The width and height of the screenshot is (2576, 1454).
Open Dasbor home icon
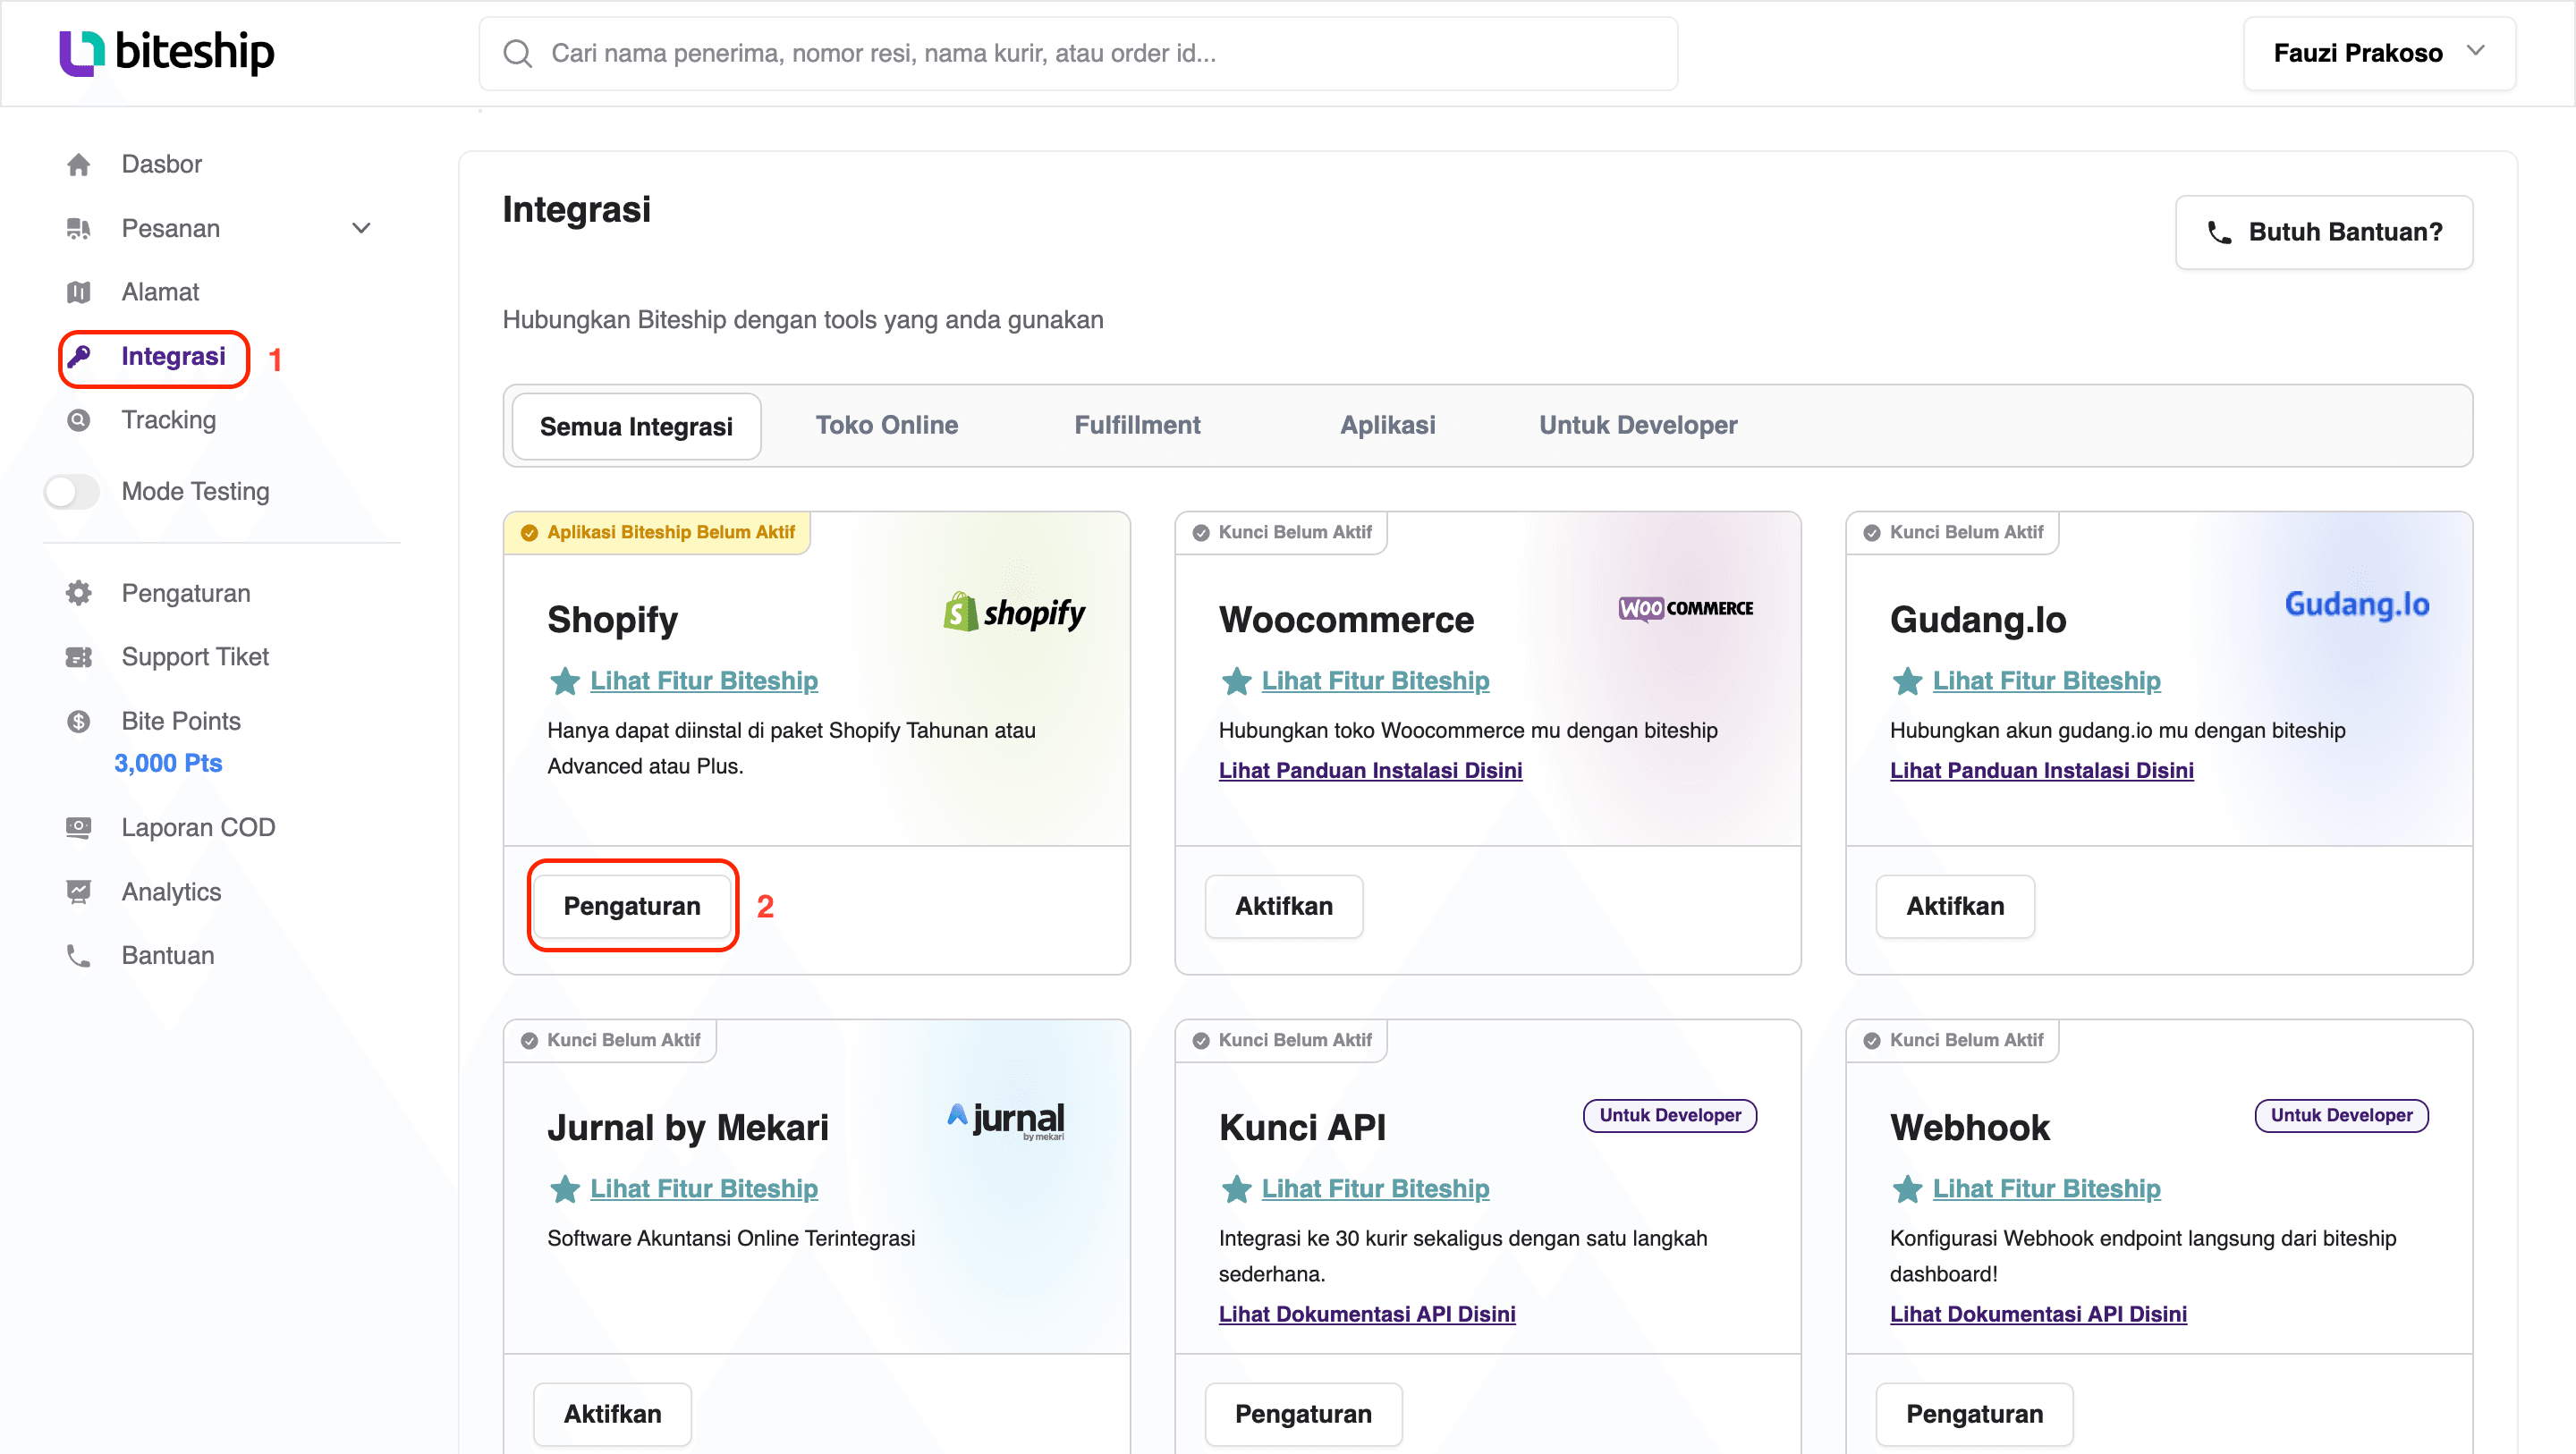tap(79, 164)
